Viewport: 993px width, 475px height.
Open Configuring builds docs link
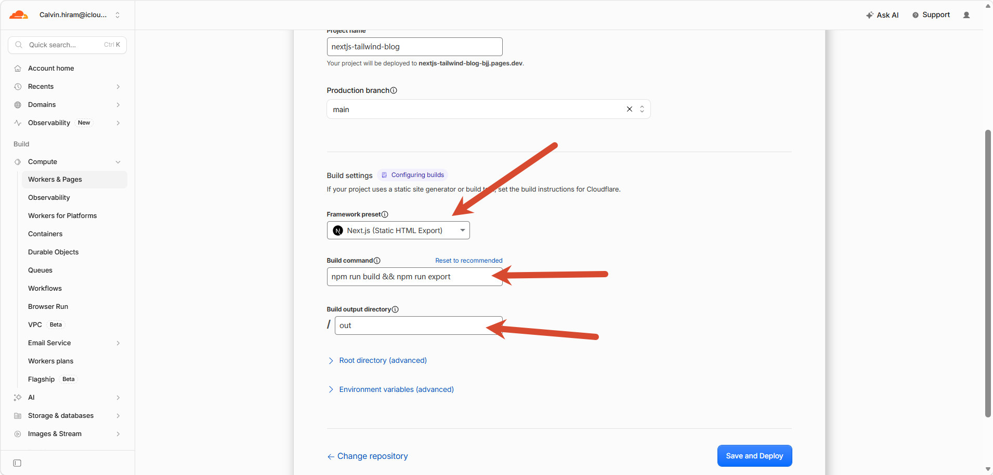(x=413, y=175)
